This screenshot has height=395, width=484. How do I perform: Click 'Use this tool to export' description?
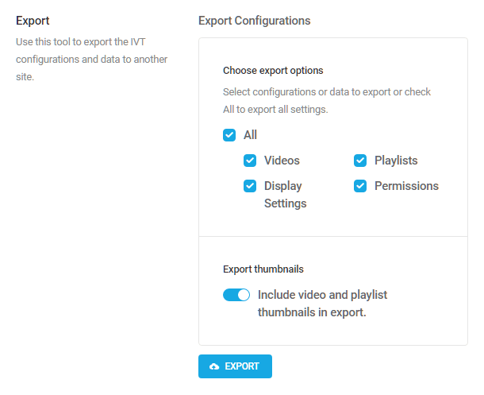pyautogui.click(x=92, y=59)
